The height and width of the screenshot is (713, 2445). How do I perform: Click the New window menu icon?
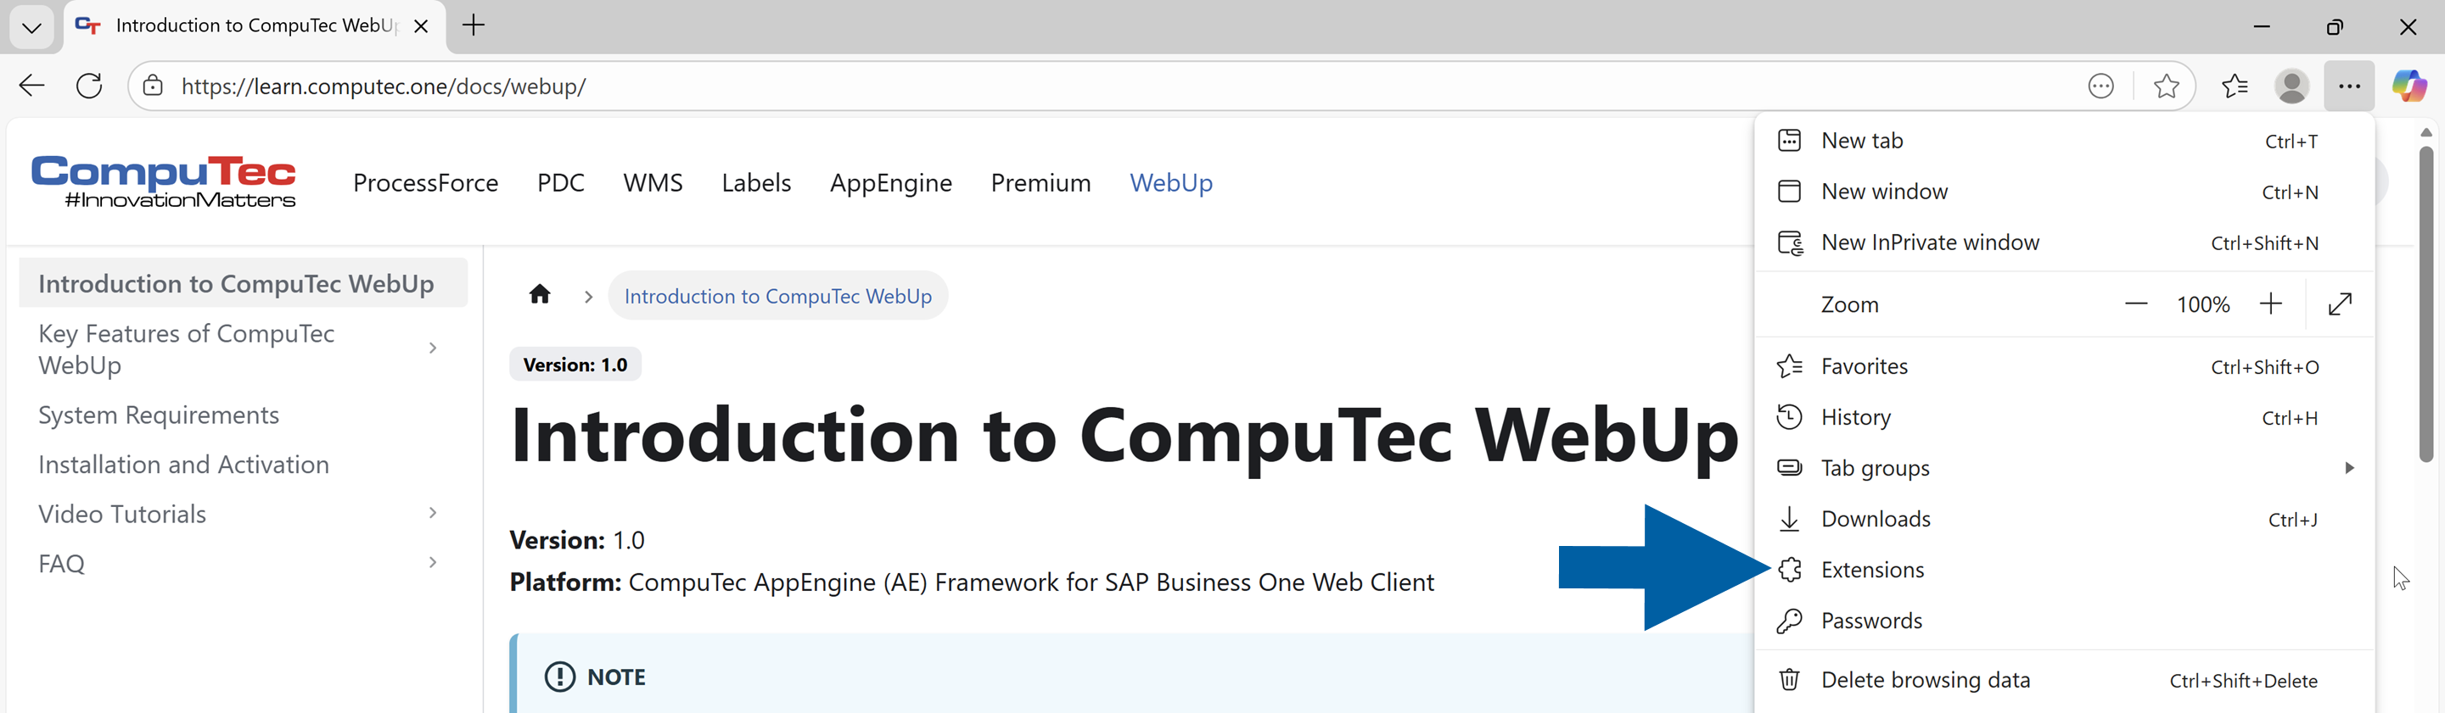1789,192
